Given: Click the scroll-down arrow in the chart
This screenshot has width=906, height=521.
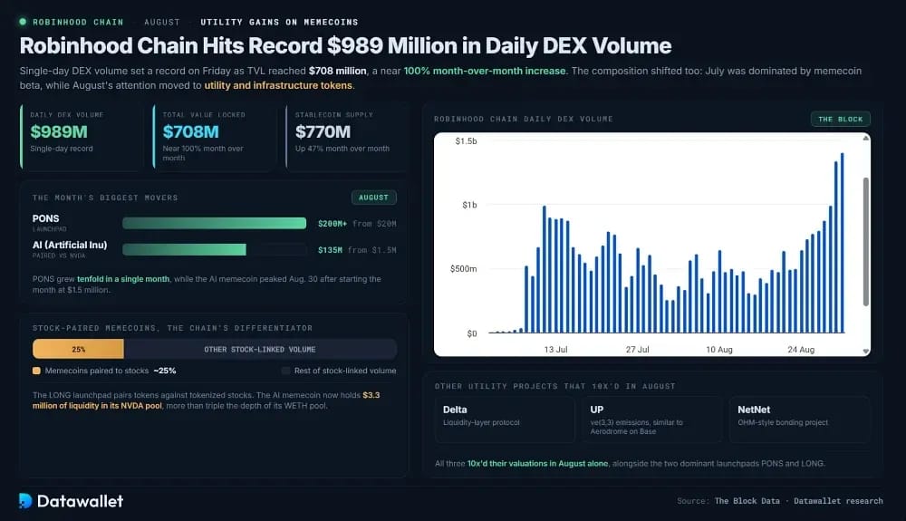Looking at the screenshot, I should coord(865,351).
